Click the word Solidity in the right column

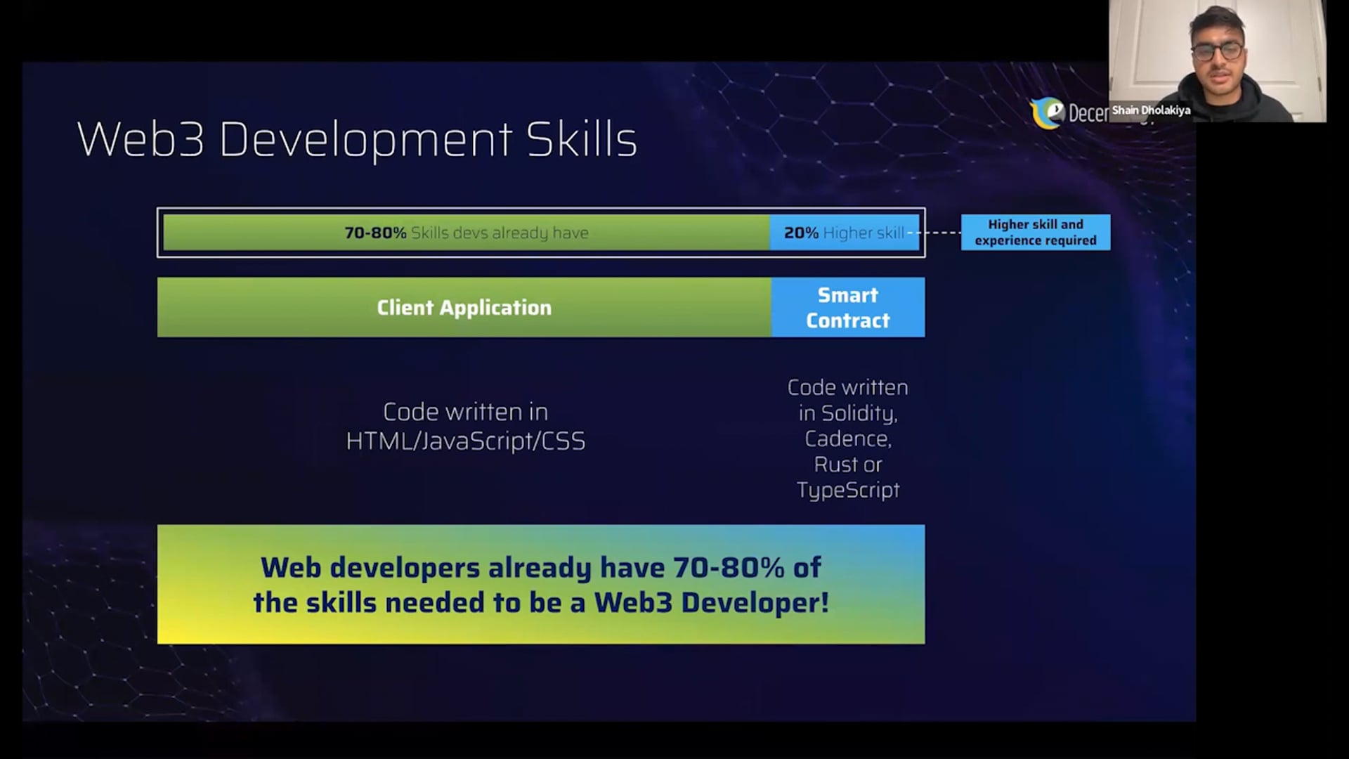[x=859, y=413]
